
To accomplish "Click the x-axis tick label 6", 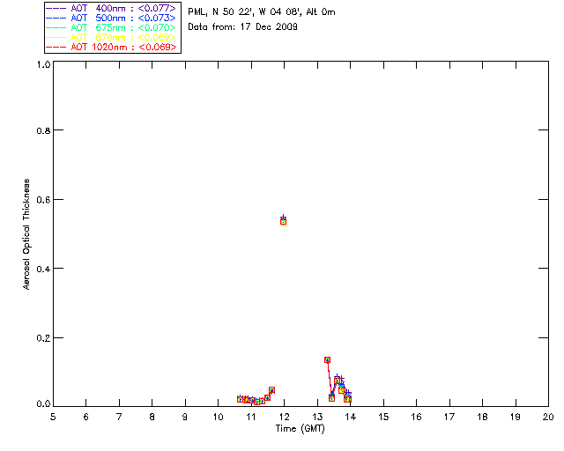I will tap(86, 417).
